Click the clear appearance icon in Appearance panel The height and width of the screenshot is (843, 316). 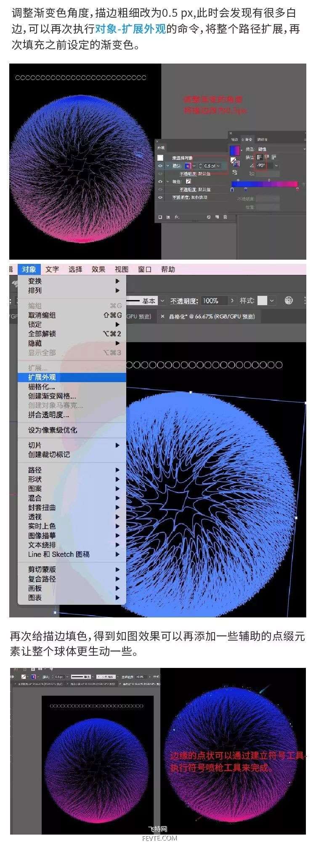(x=209, y=217)
